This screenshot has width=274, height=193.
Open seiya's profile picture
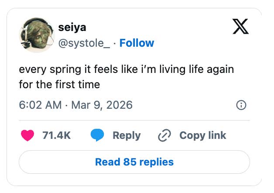pos(35,35)
